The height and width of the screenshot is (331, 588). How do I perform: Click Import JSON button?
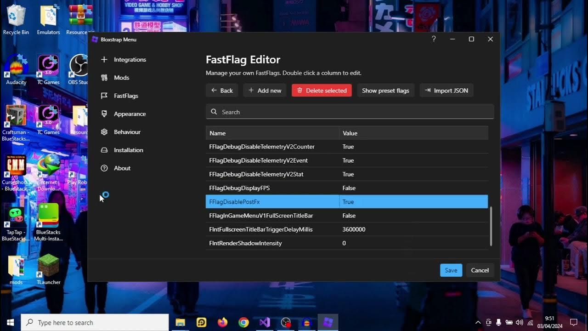pyautogui.click(x=447, y=91)
